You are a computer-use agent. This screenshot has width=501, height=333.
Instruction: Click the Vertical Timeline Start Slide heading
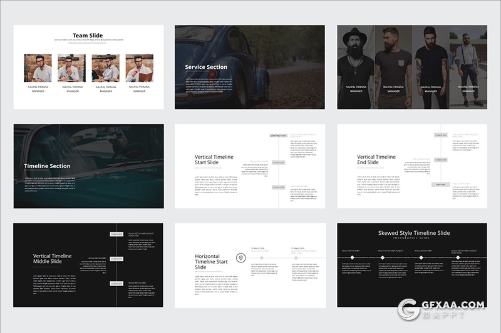pos(214,160)
